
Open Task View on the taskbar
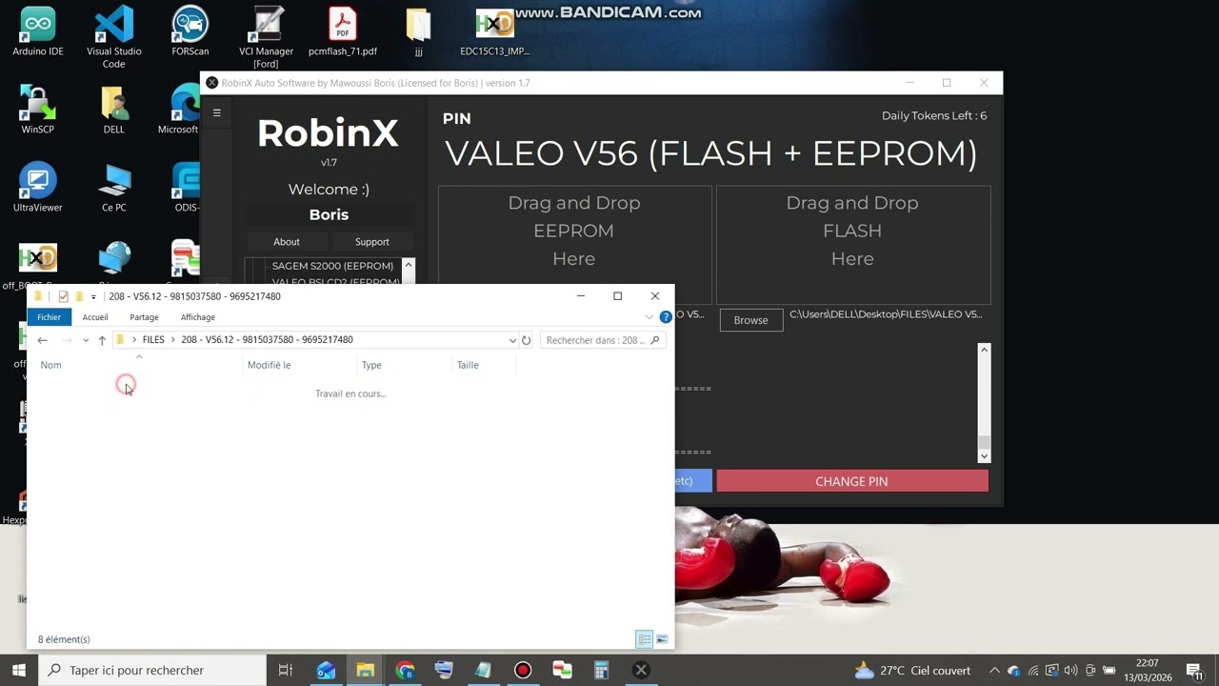tap(286, 670)
